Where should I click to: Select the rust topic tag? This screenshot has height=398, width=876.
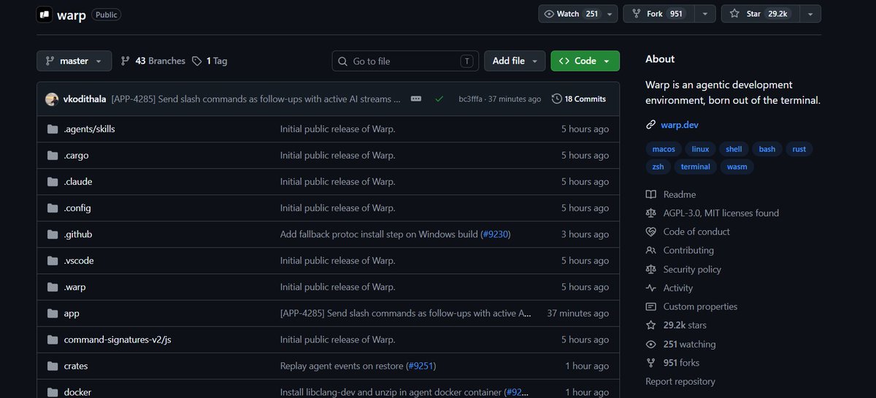click(799, 149)
